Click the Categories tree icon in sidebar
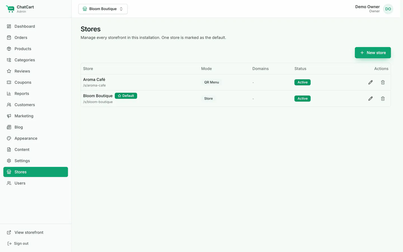The image size is (403, 252). [9, 60]
